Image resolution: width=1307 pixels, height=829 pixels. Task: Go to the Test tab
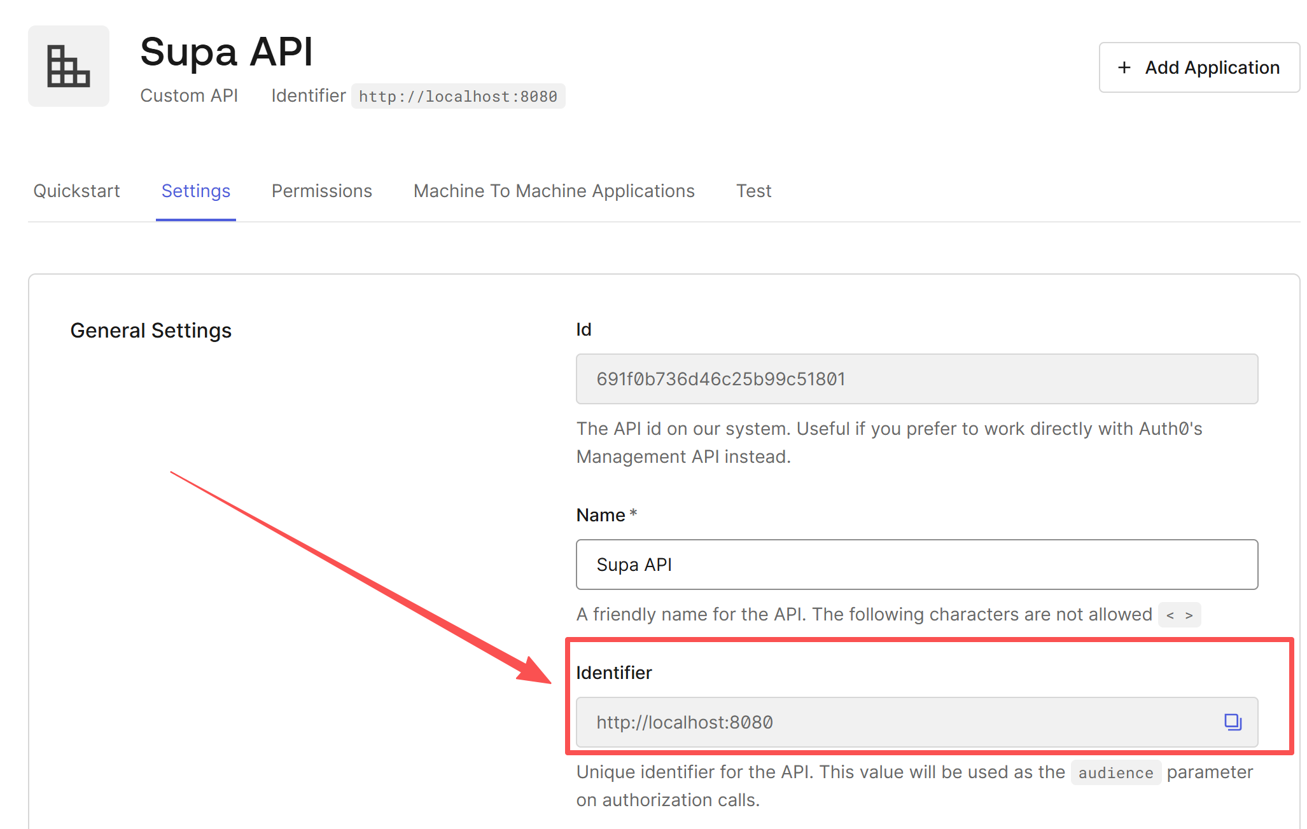click(x=753, y=191)
